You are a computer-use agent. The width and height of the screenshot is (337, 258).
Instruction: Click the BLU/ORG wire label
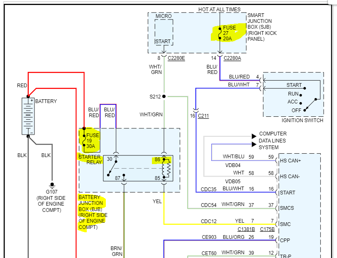click(233, 237)
